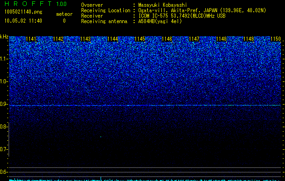Image resolution: width=285 pixels, height=181 pixels.
Task: Click the 1143 time marker
Action: pos(86,39)
